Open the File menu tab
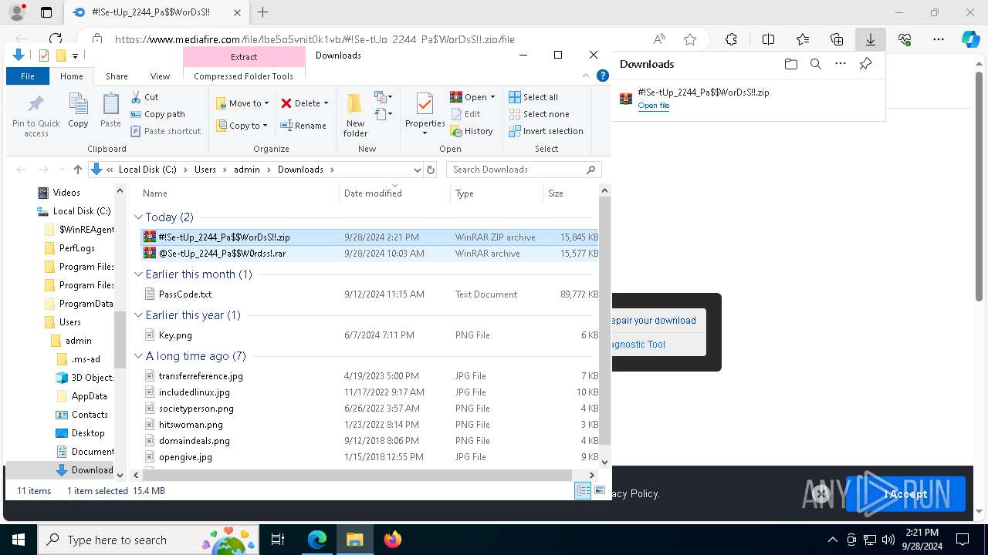 [28, 76]
